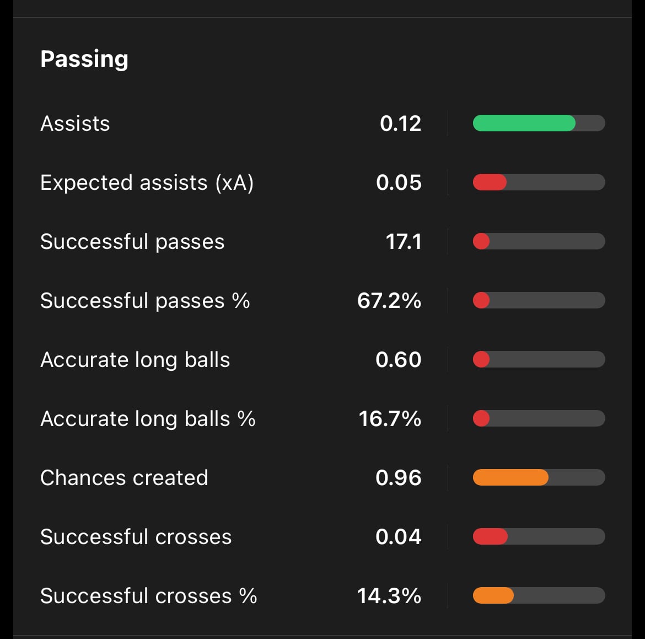Select the Successful passes label

[132, 242]
